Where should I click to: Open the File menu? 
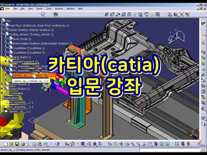(15, 9)
